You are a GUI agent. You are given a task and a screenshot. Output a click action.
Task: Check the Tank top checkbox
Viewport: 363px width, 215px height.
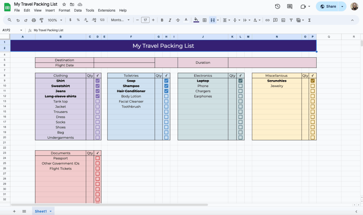pos(97,101)
